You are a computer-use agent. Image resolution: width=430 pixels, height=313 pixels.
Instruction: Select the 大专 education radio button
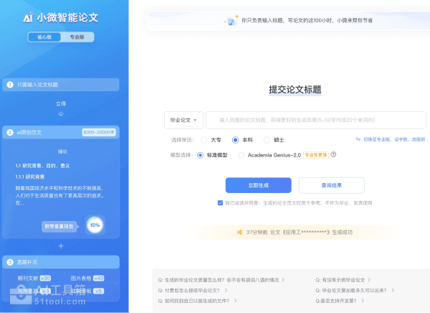204,140
